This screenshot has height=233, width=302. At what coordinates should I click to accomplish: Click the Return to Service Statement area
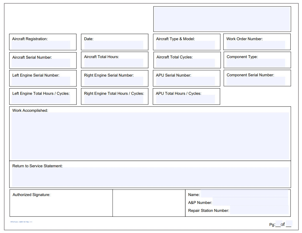coord(150,177)
